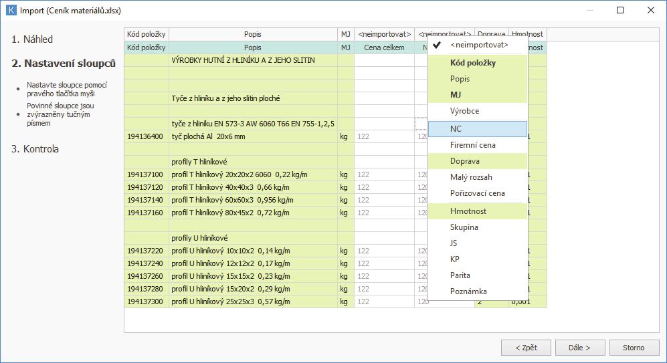Pick Poznámka from the column menu

click(x=477, y=291)
